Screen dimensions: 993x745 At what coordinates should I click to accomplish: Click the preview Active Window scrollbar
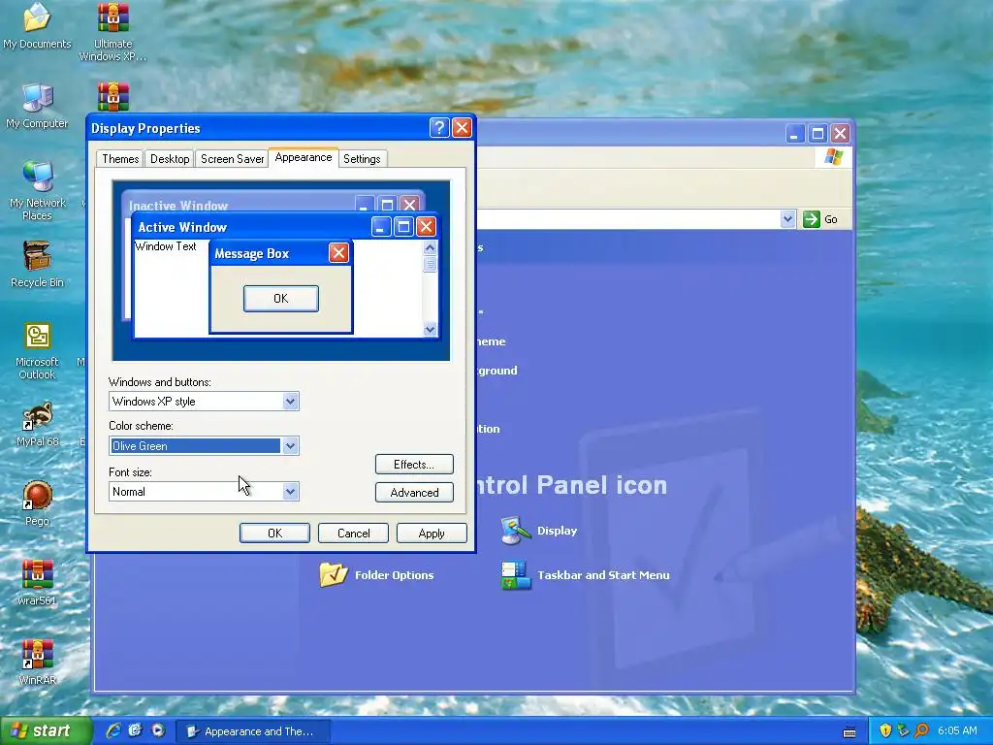click(x=430, y=288)
